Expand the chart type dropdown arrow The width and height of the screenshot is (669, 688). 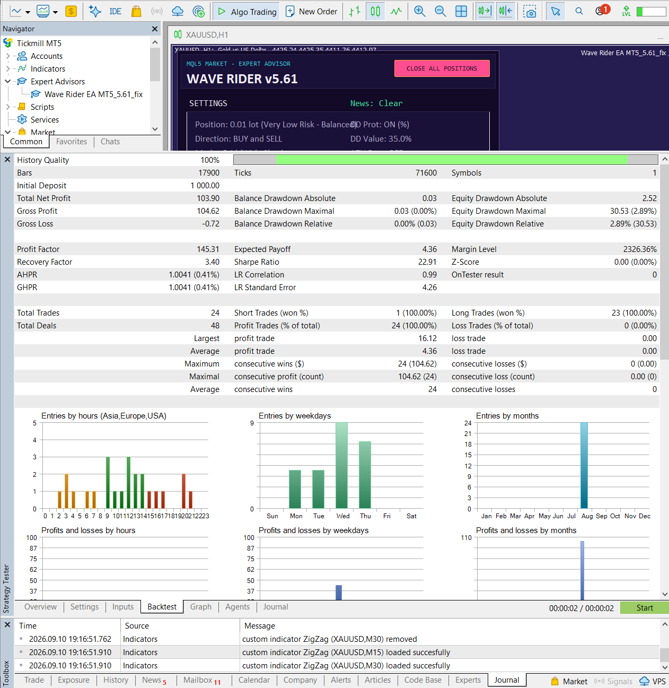pos(28,12)
